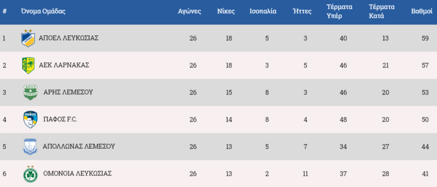
Task: Sort by the Ισοπαλία column header
Action: [x=263, y=12]
